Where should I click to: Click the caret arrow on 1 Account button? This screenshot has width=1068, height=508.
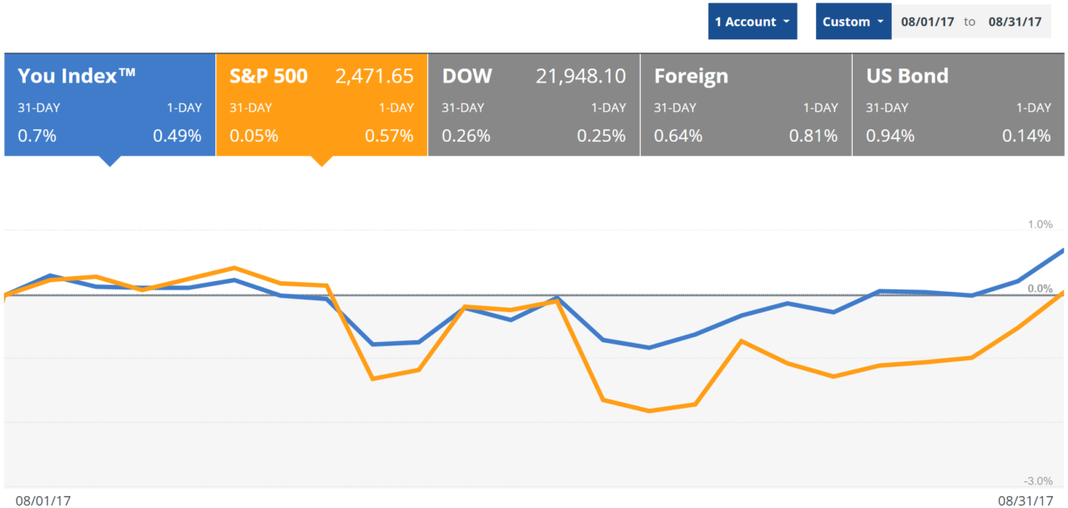pos(786,23)
